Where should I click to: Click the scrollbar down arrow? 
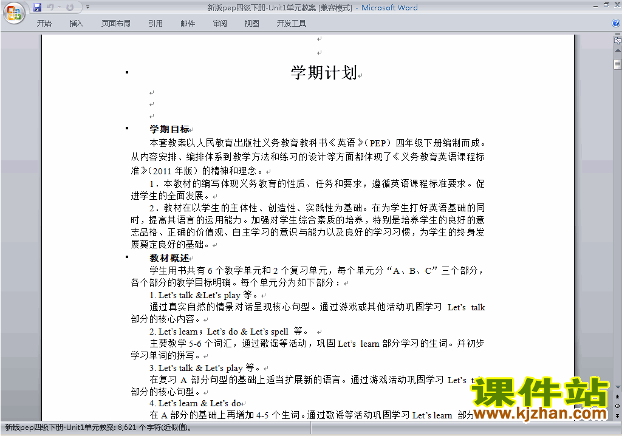[x=617, y=387]
